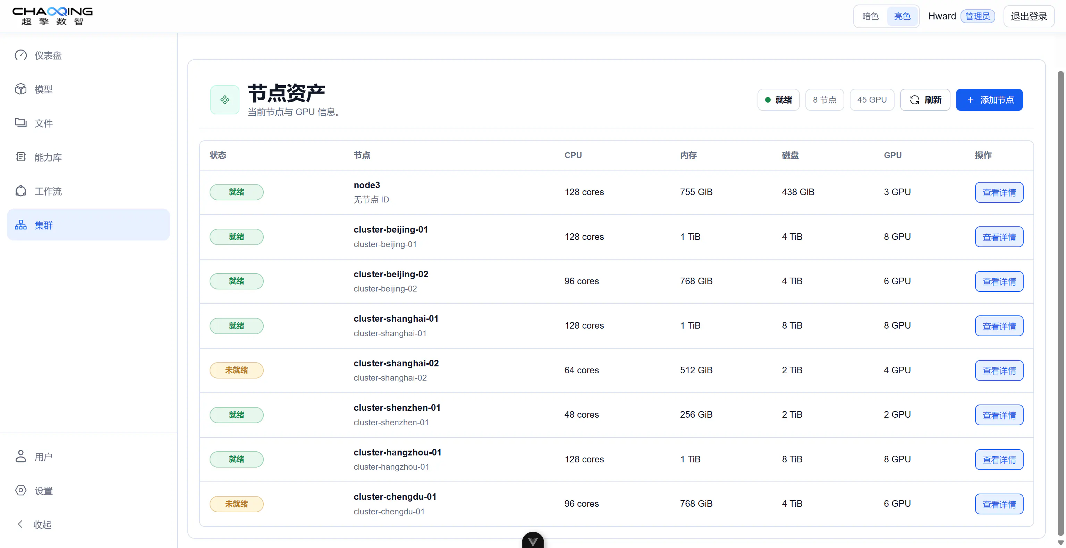Click the page vertical scrollbar
This screenshot has height=548, width=1066.
click(1060, 304)
